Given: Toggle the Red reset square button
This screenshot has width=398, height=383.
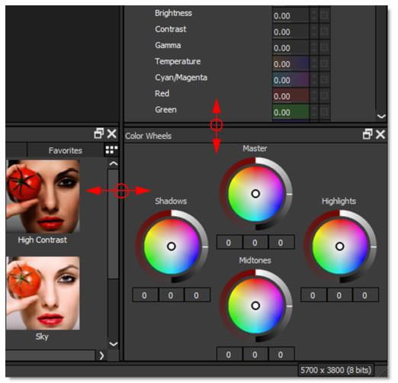Looking at the screenshot, I should 325,96.
